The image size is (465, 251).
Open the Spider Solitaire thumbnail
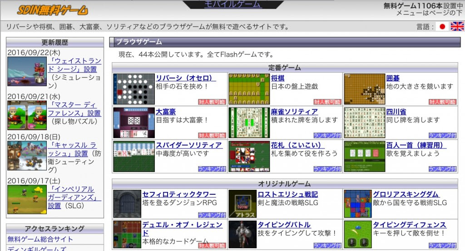[134, 156]
